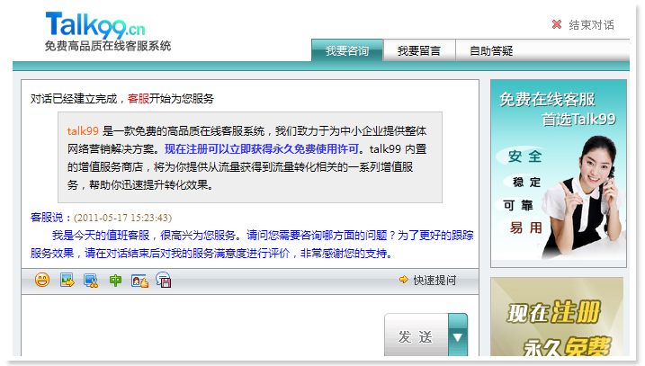Click the green 中 language icon
The height and width of the screenshot is (366, 645).
pyautogui.click(x=115, y=281)
